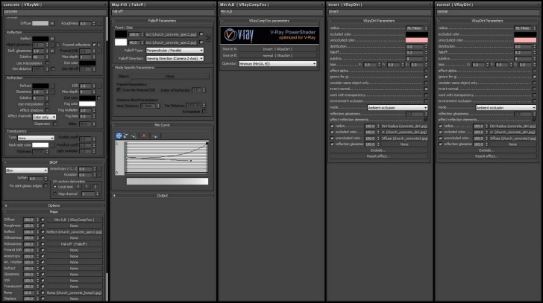Open the BRDF Blinn type dropdown
The height and width of the screenshot is (303, 543).
tap(27, 170)
